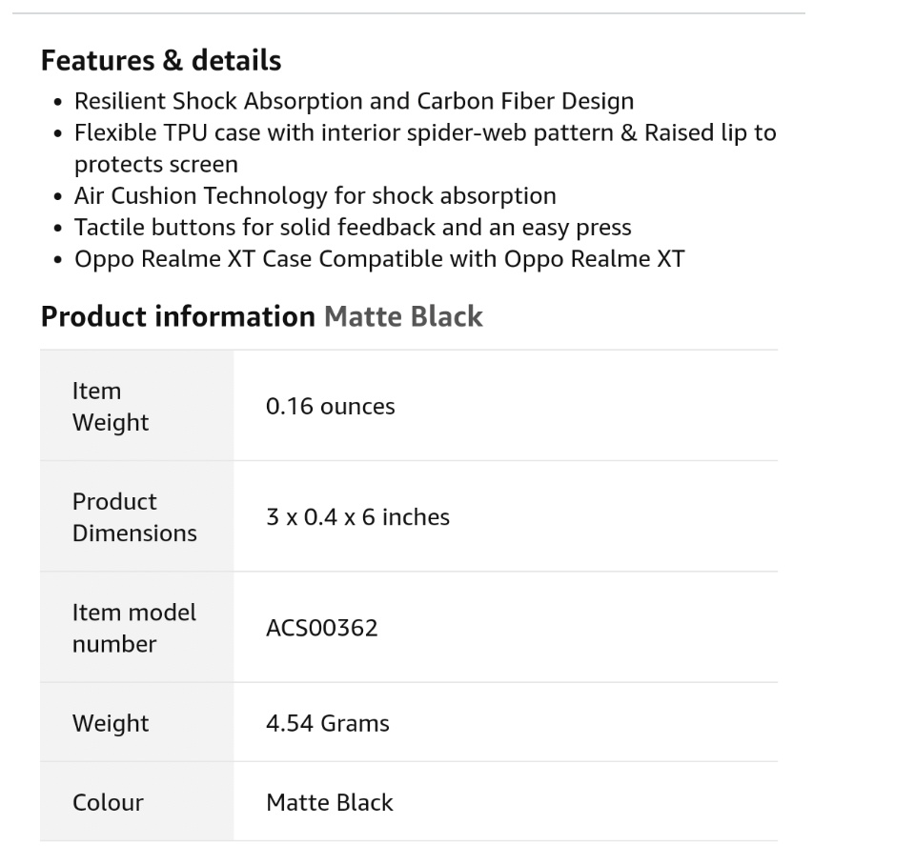This screenshot has width=915, height=865.
Task: Click the "Weight" row label in the table
Action: tap(111, 723)
